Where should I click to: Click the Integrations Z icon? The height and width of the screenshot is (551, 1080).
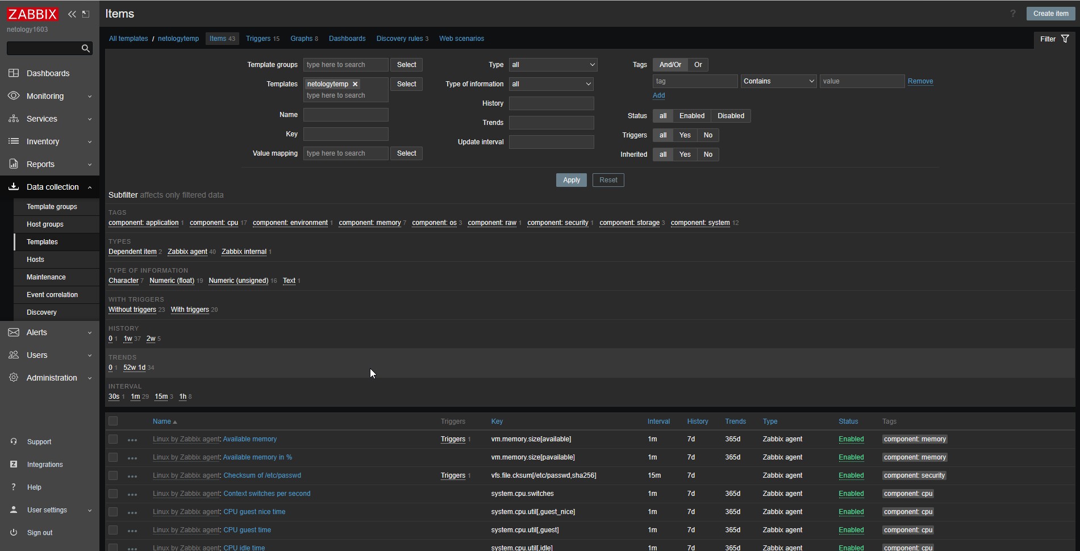pyautogui.click(x=14, y=465)
